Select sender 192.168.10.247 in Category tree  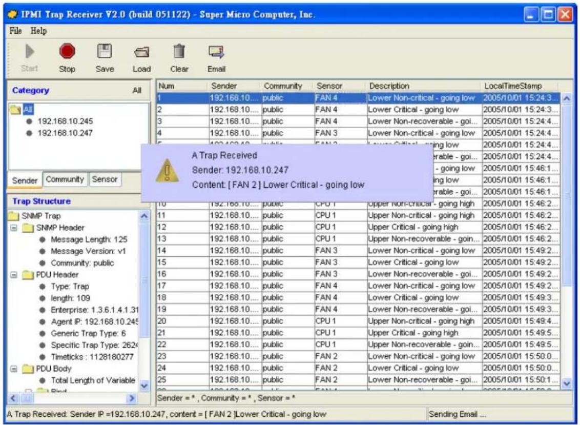coord(65,133)
